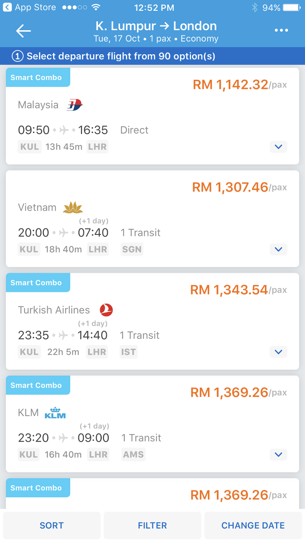Open the SORT options
The height and width of the screenshot is (542, 305).
[52, 525]
